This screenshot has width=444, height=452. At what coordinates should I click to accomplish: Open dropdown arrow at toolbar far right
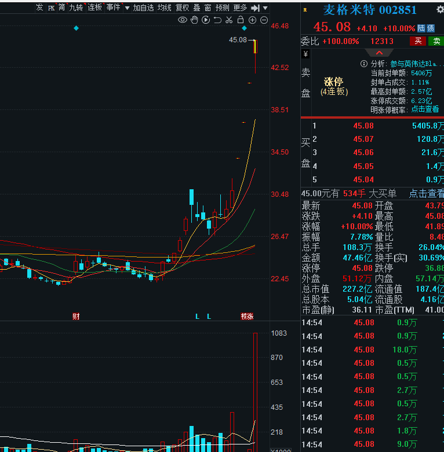pos(265,8)
